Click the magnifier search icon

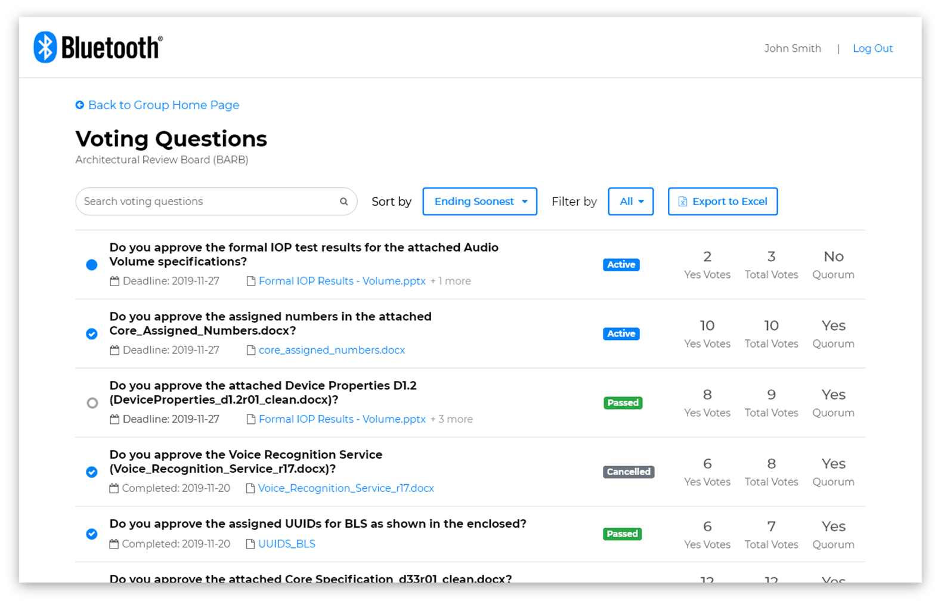click(x=344, y=202)
